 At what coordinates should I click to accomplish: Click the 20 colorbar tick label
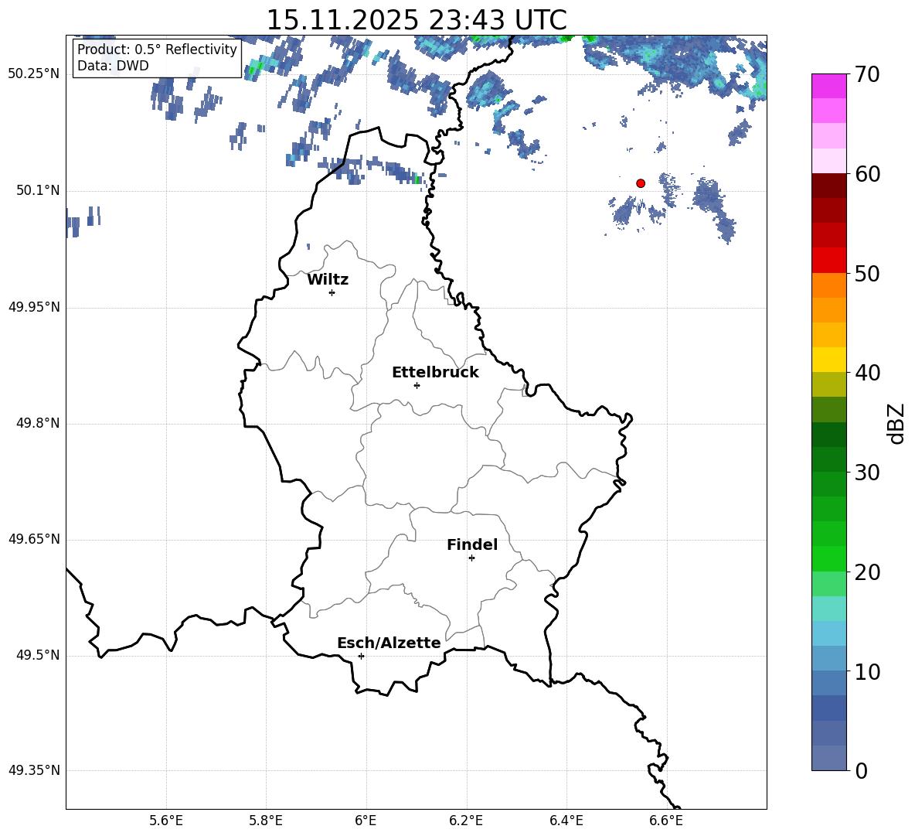click(x=867, y=572)
